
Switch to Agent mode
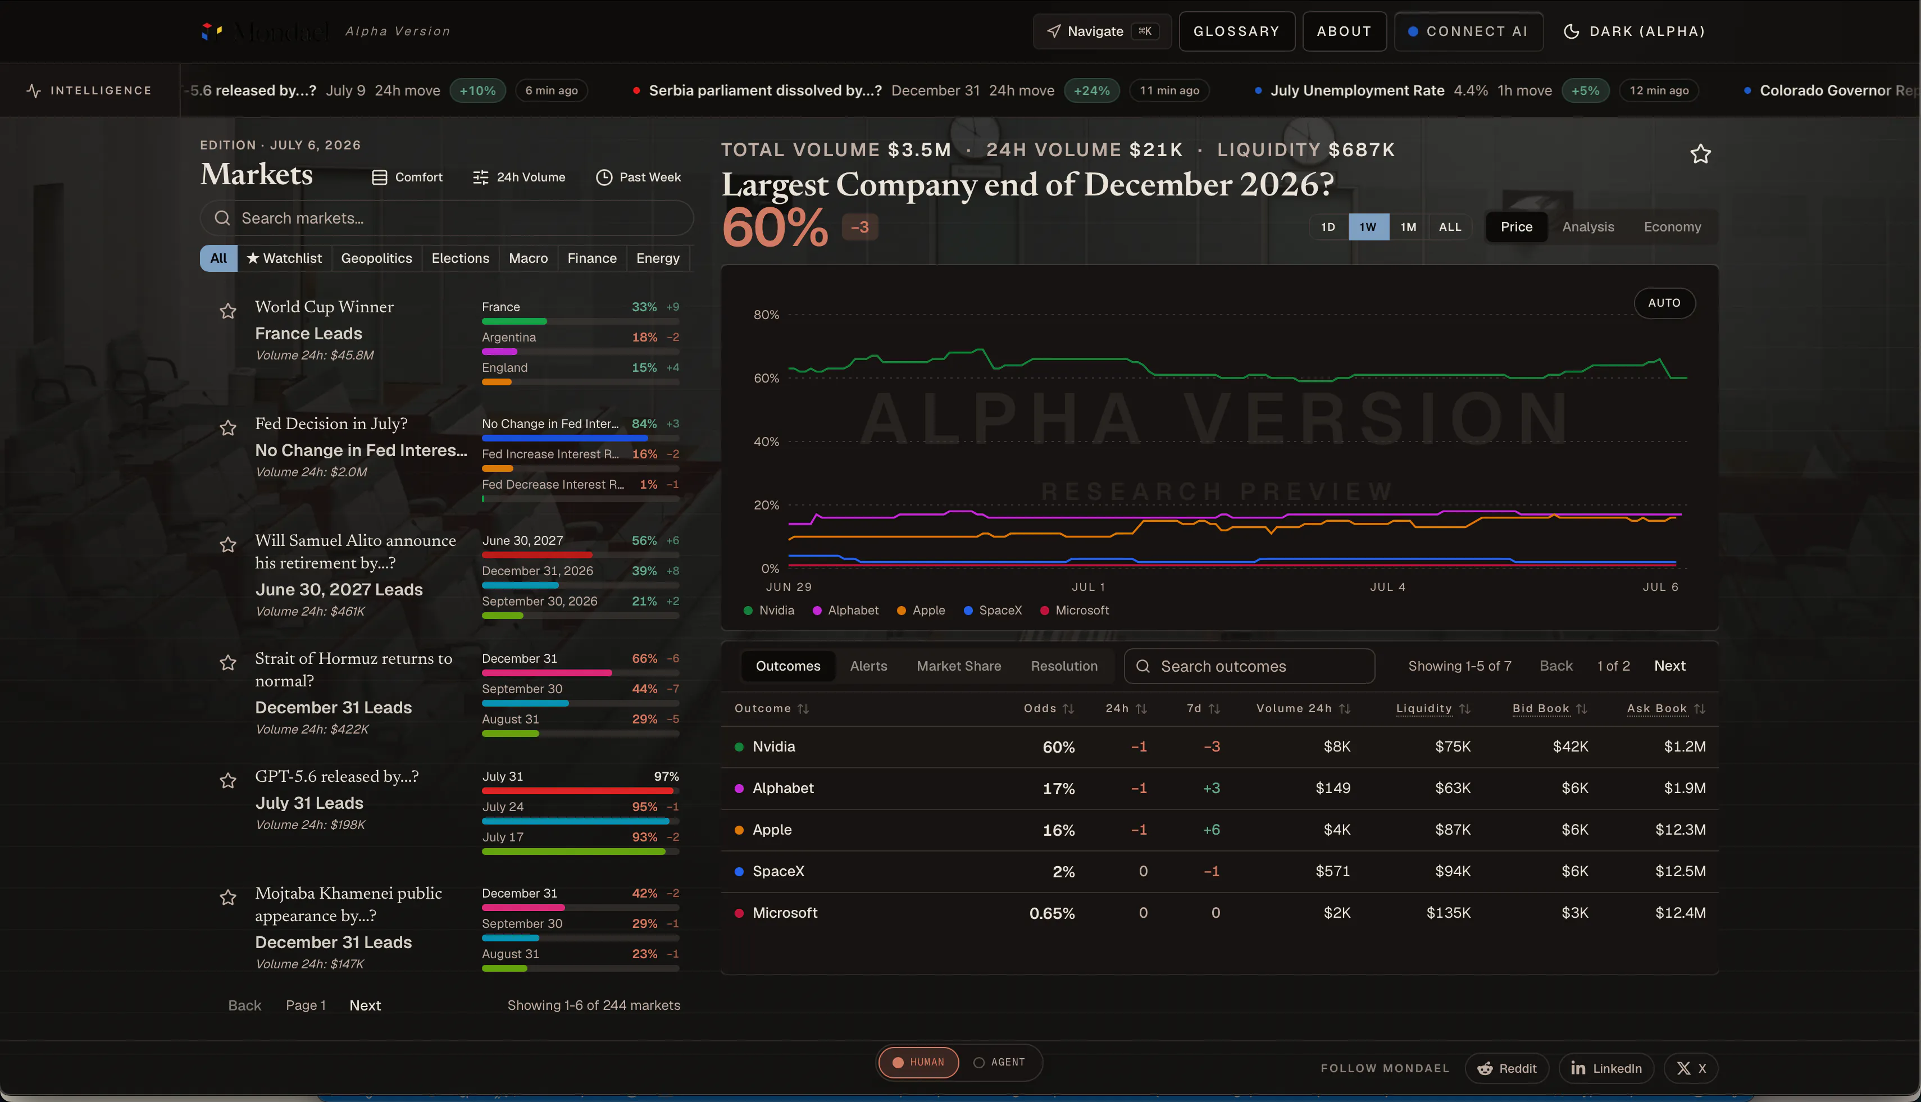(999, 1062)
